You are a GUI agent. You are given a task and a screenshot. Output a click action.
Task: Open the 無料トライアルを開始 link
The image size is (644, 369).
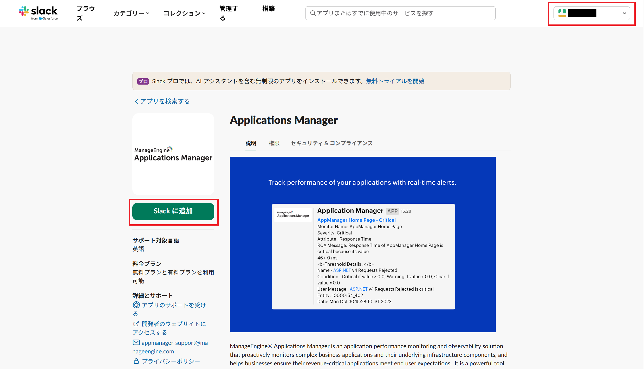click(395, 81)
